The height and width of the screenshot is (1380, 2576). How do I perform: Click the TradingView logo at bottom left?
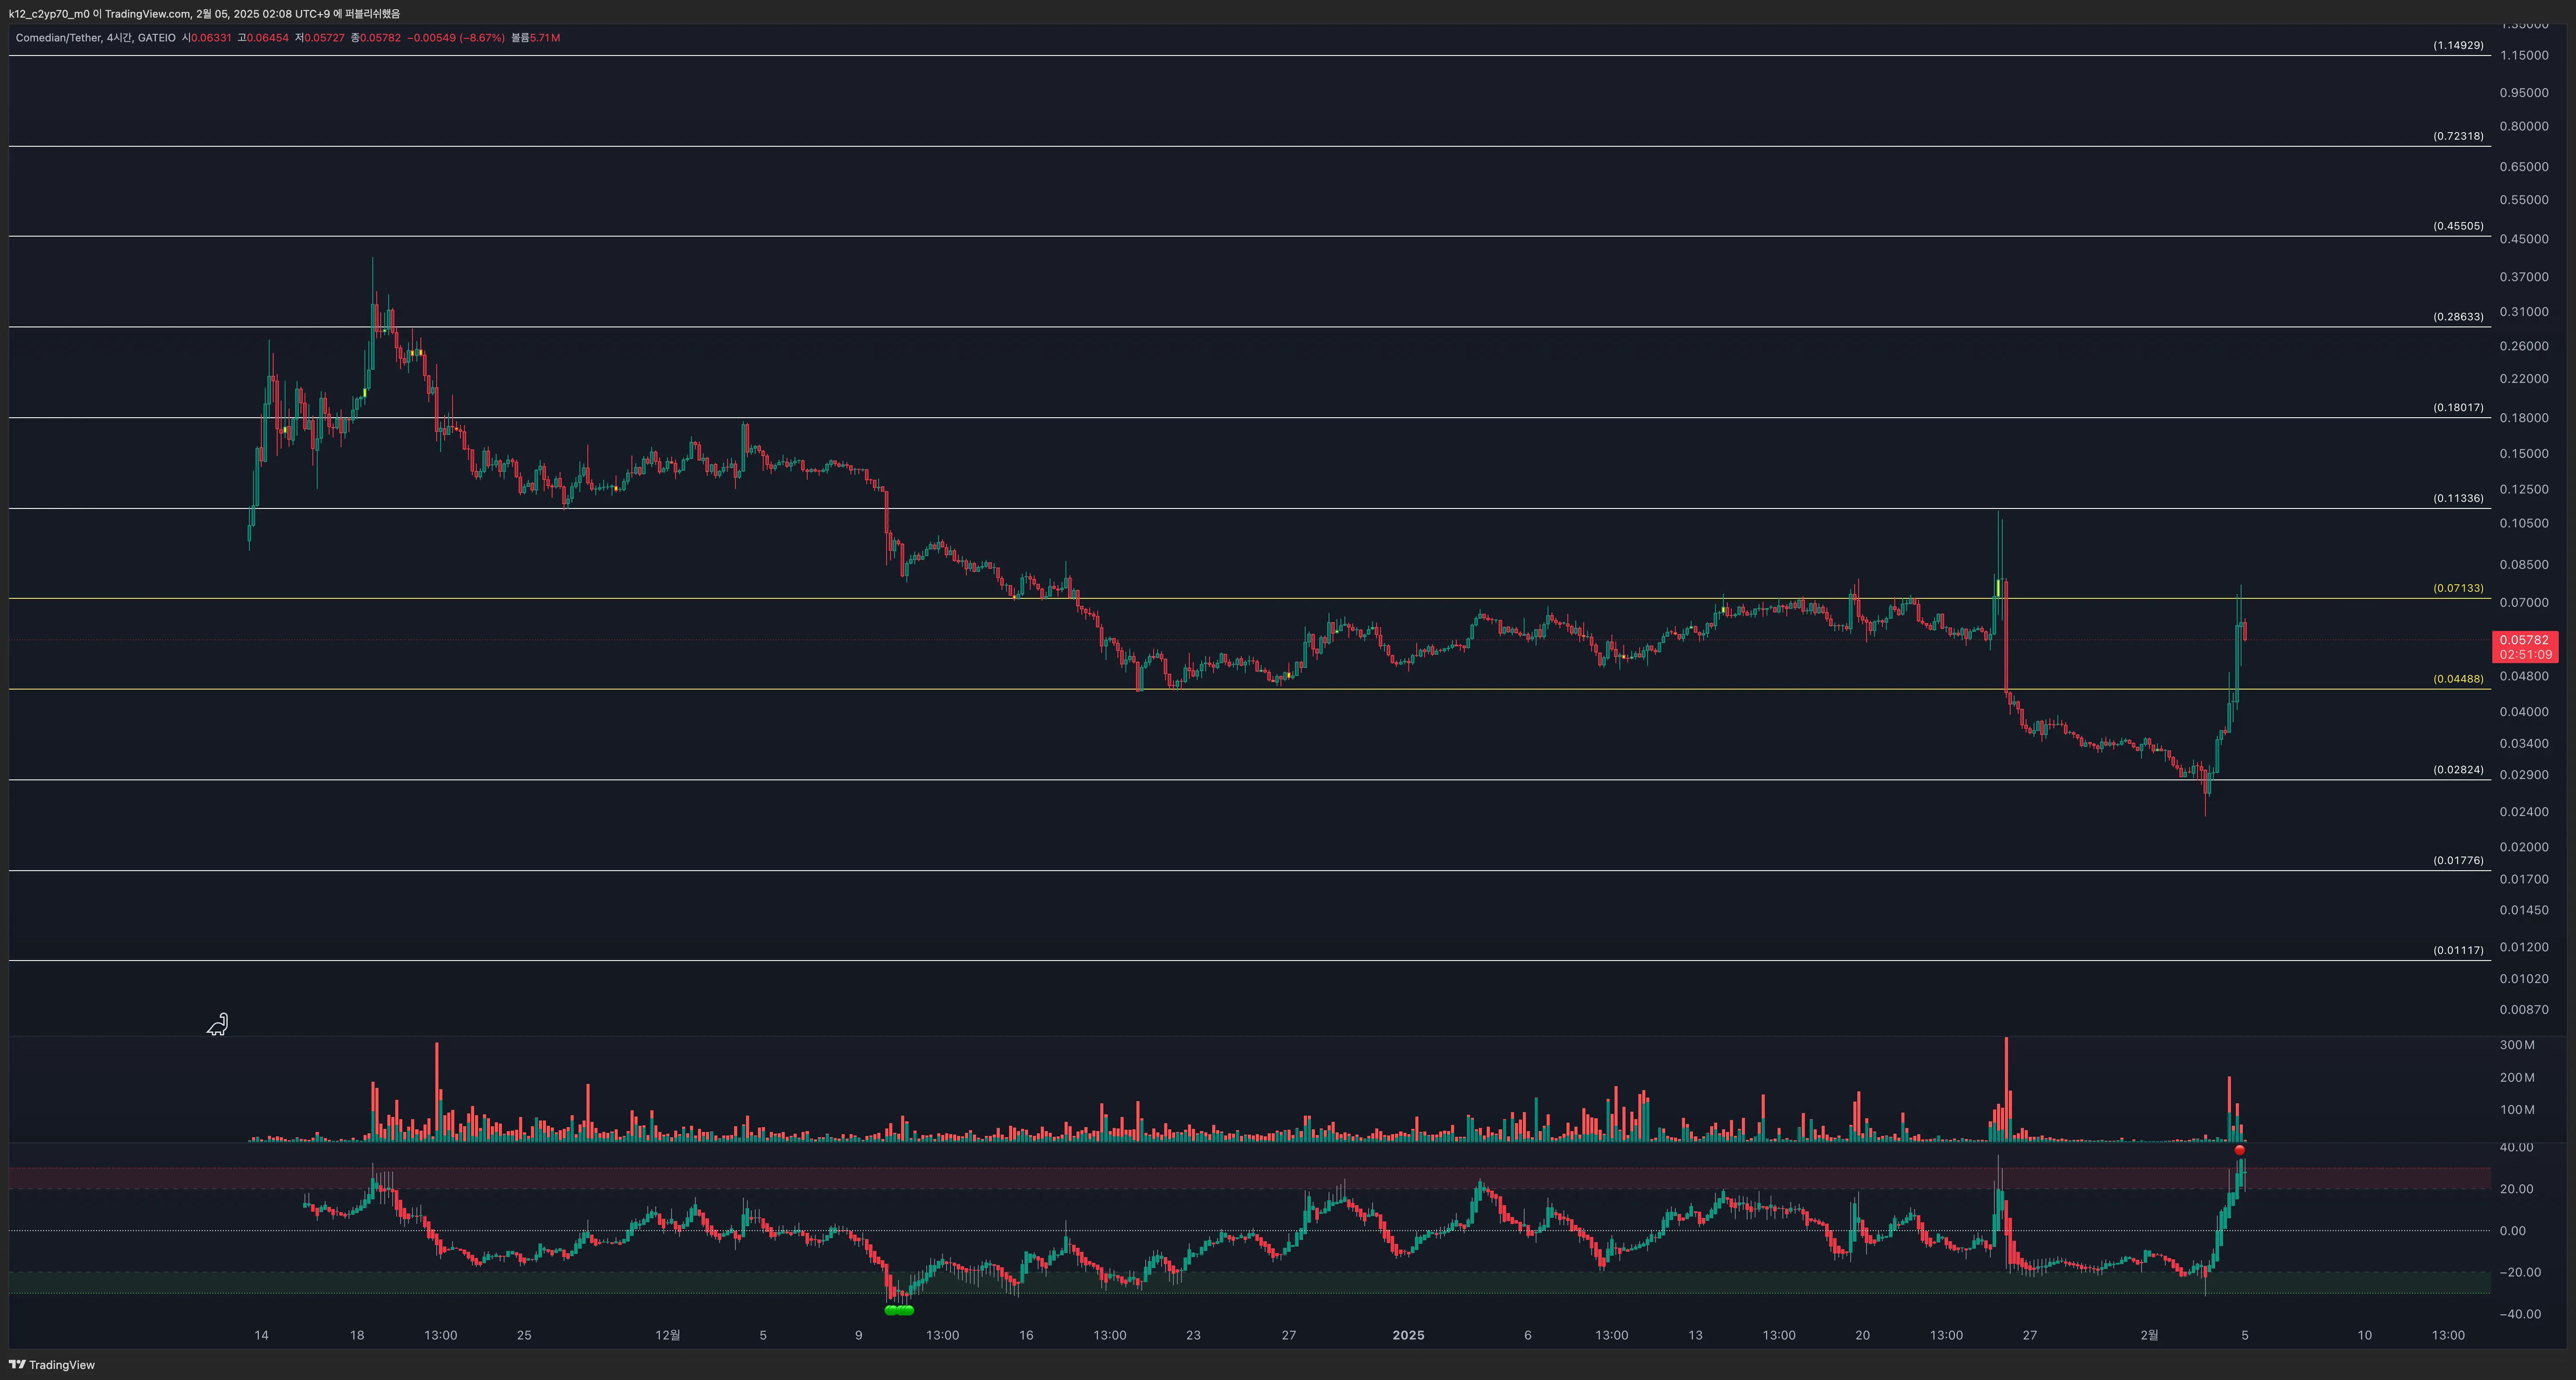click(52, 1364)
